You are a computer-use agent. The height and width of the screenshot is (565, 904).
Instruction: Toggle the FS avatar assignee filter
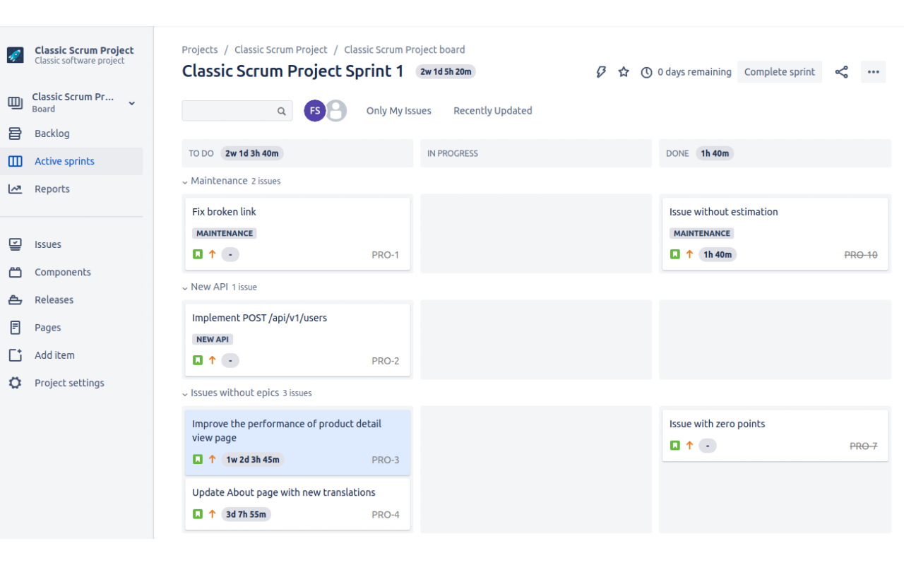314,110
